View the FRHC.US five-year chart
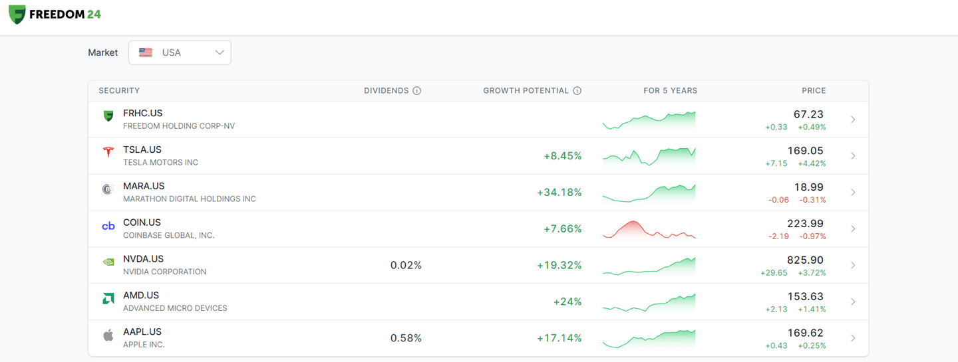The width and height of the screenshot is (958, 362). (x=649, y=120)
